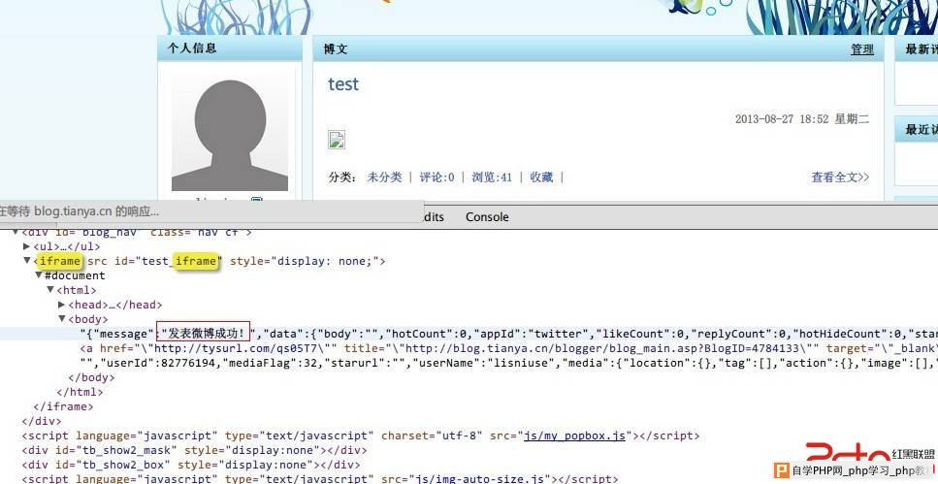Image resolution: width=938 pixels, height=484 pixels.
Task: Open the js/img-auto-size.js script link
Action: click(480, 479)
